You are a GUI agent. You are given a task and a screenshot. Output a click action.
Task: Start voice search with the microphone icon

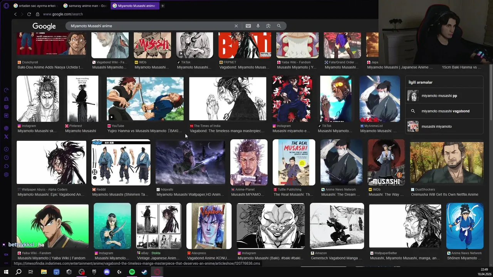[x=258, y=26]
